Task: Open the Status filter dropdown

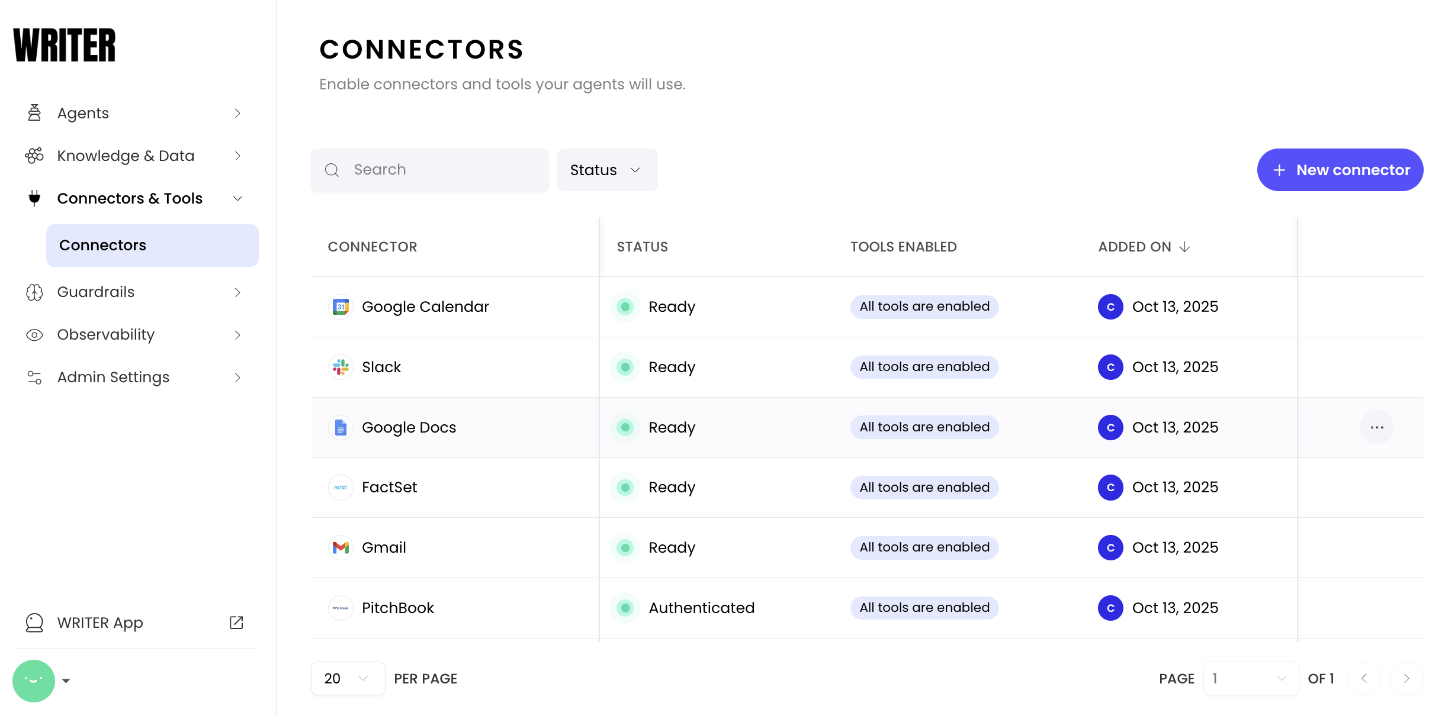Action: pyautogui.click(x=606, y=170)
